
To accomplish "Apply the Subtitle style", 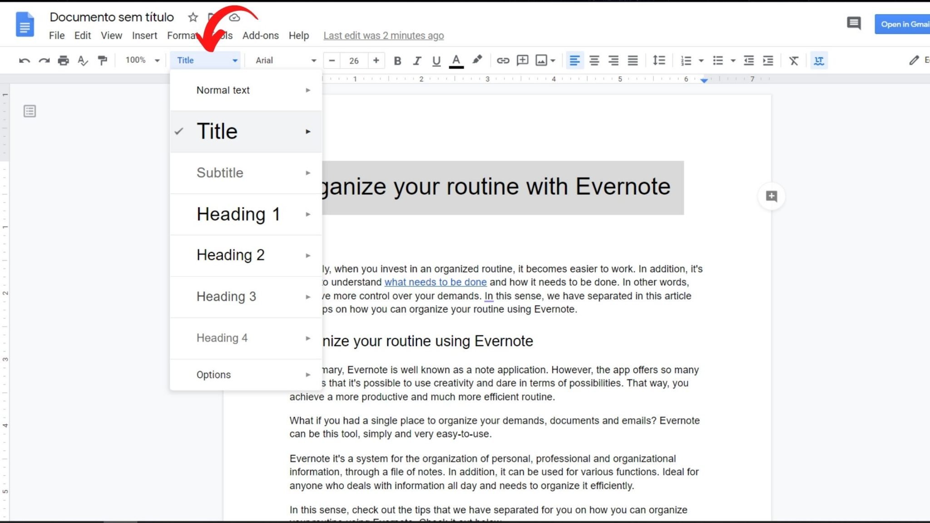I will [246, 173].
